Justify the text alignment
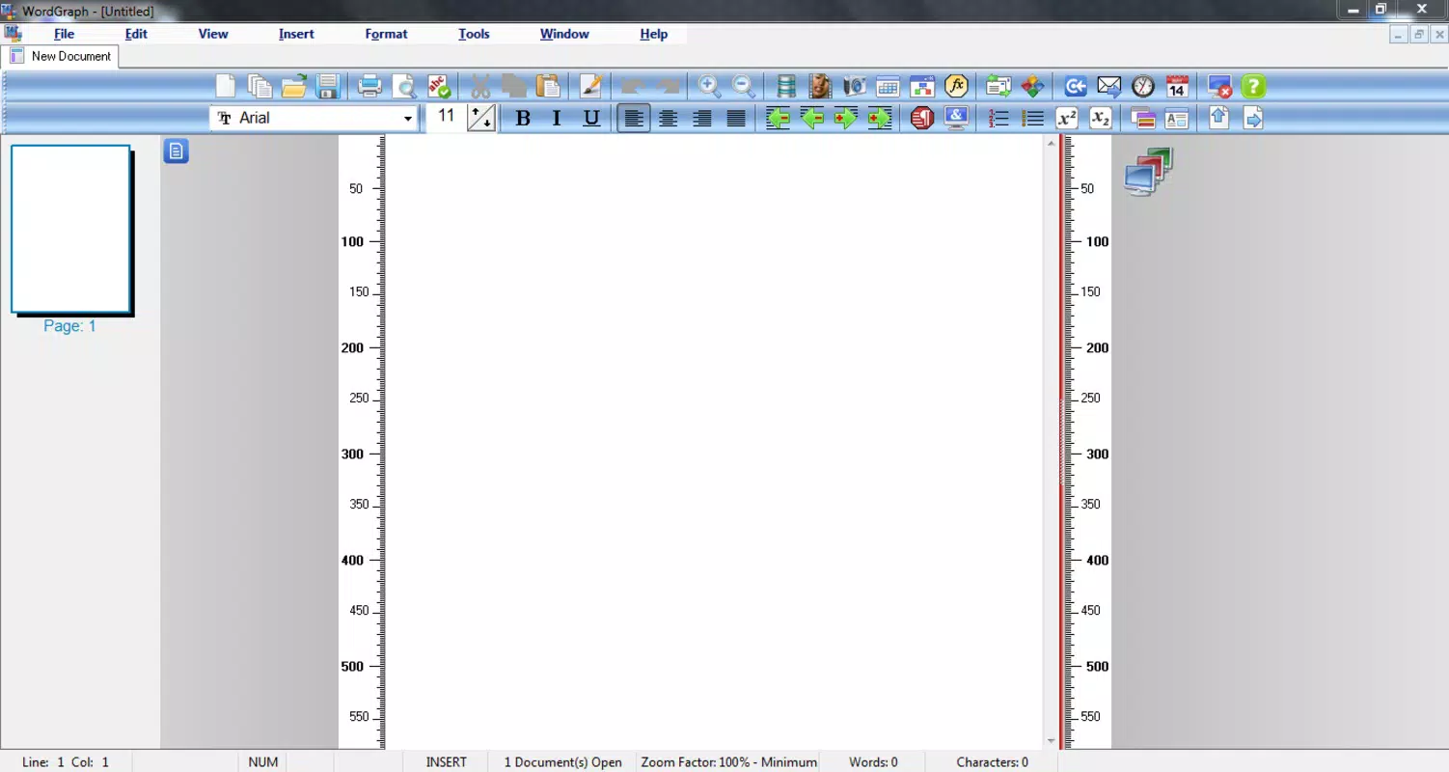The image size is (1449, 772). [736, 118]
